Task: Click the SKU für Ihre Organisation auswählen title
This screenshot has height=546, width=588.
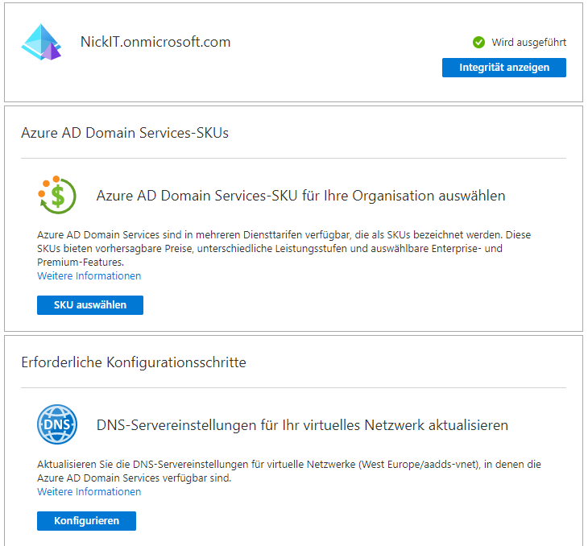Action: pyautogui.click(x=300, y=196)
